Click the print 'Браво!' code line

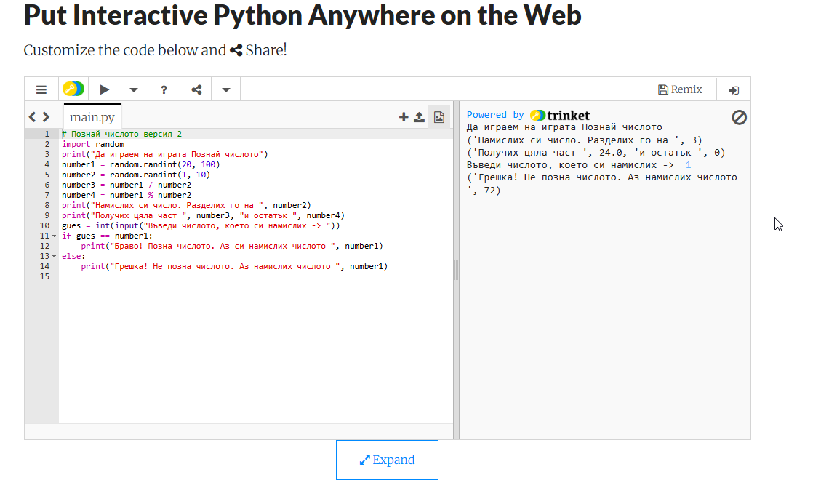click(232, 246)
